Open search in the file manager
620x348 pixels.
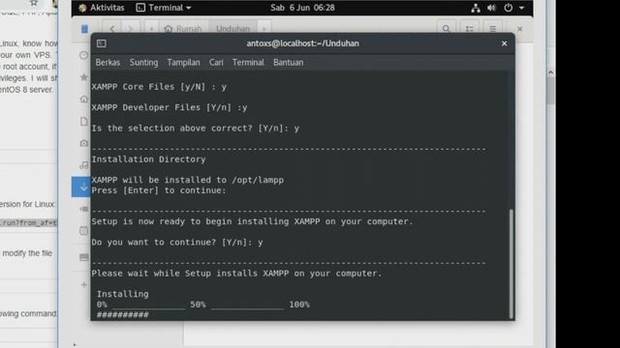[447, 29]
